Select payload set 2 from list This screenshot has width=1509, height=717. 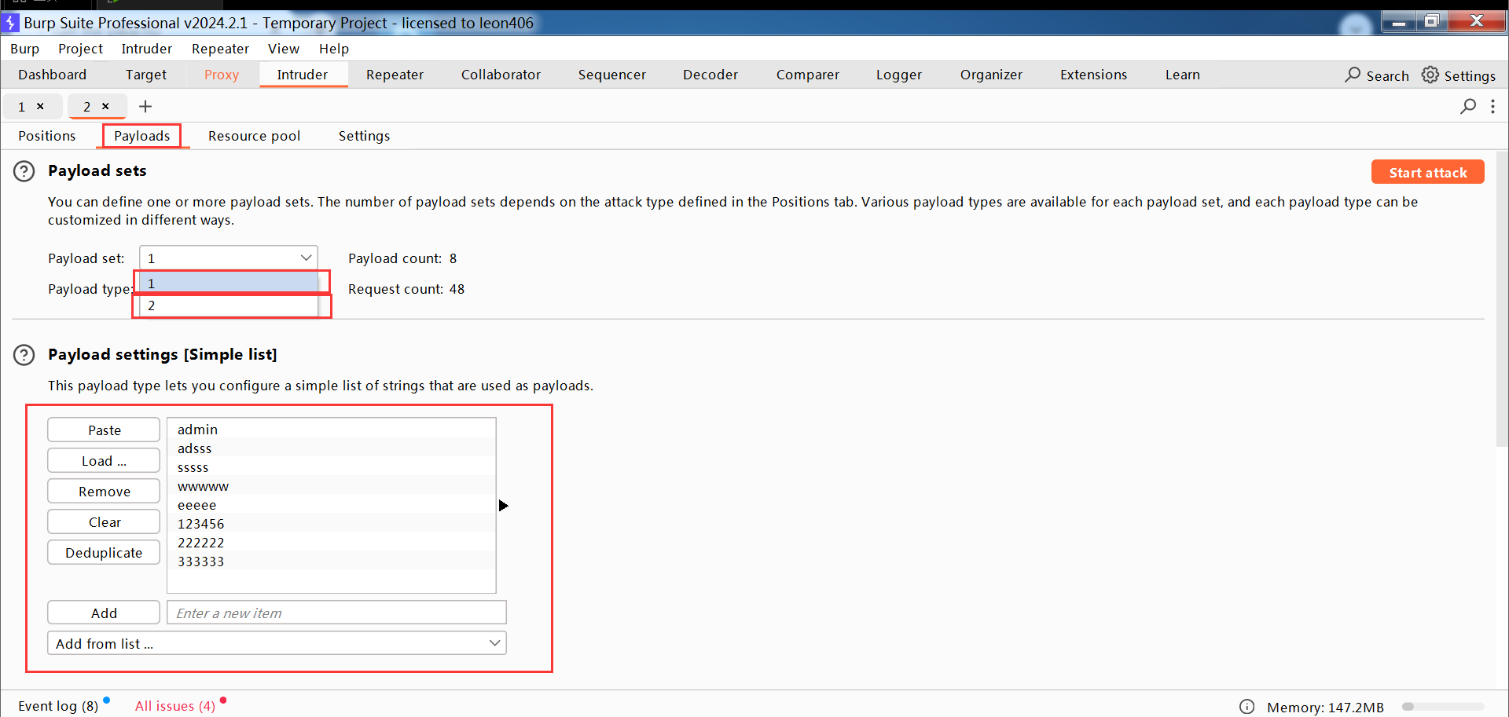tap(228, 305)
